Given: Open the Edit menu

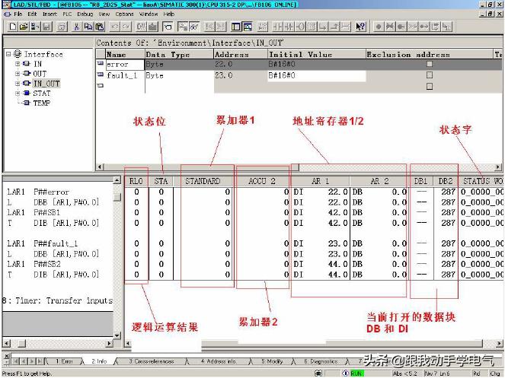Looking at the screenshot, I should point(32,14).
